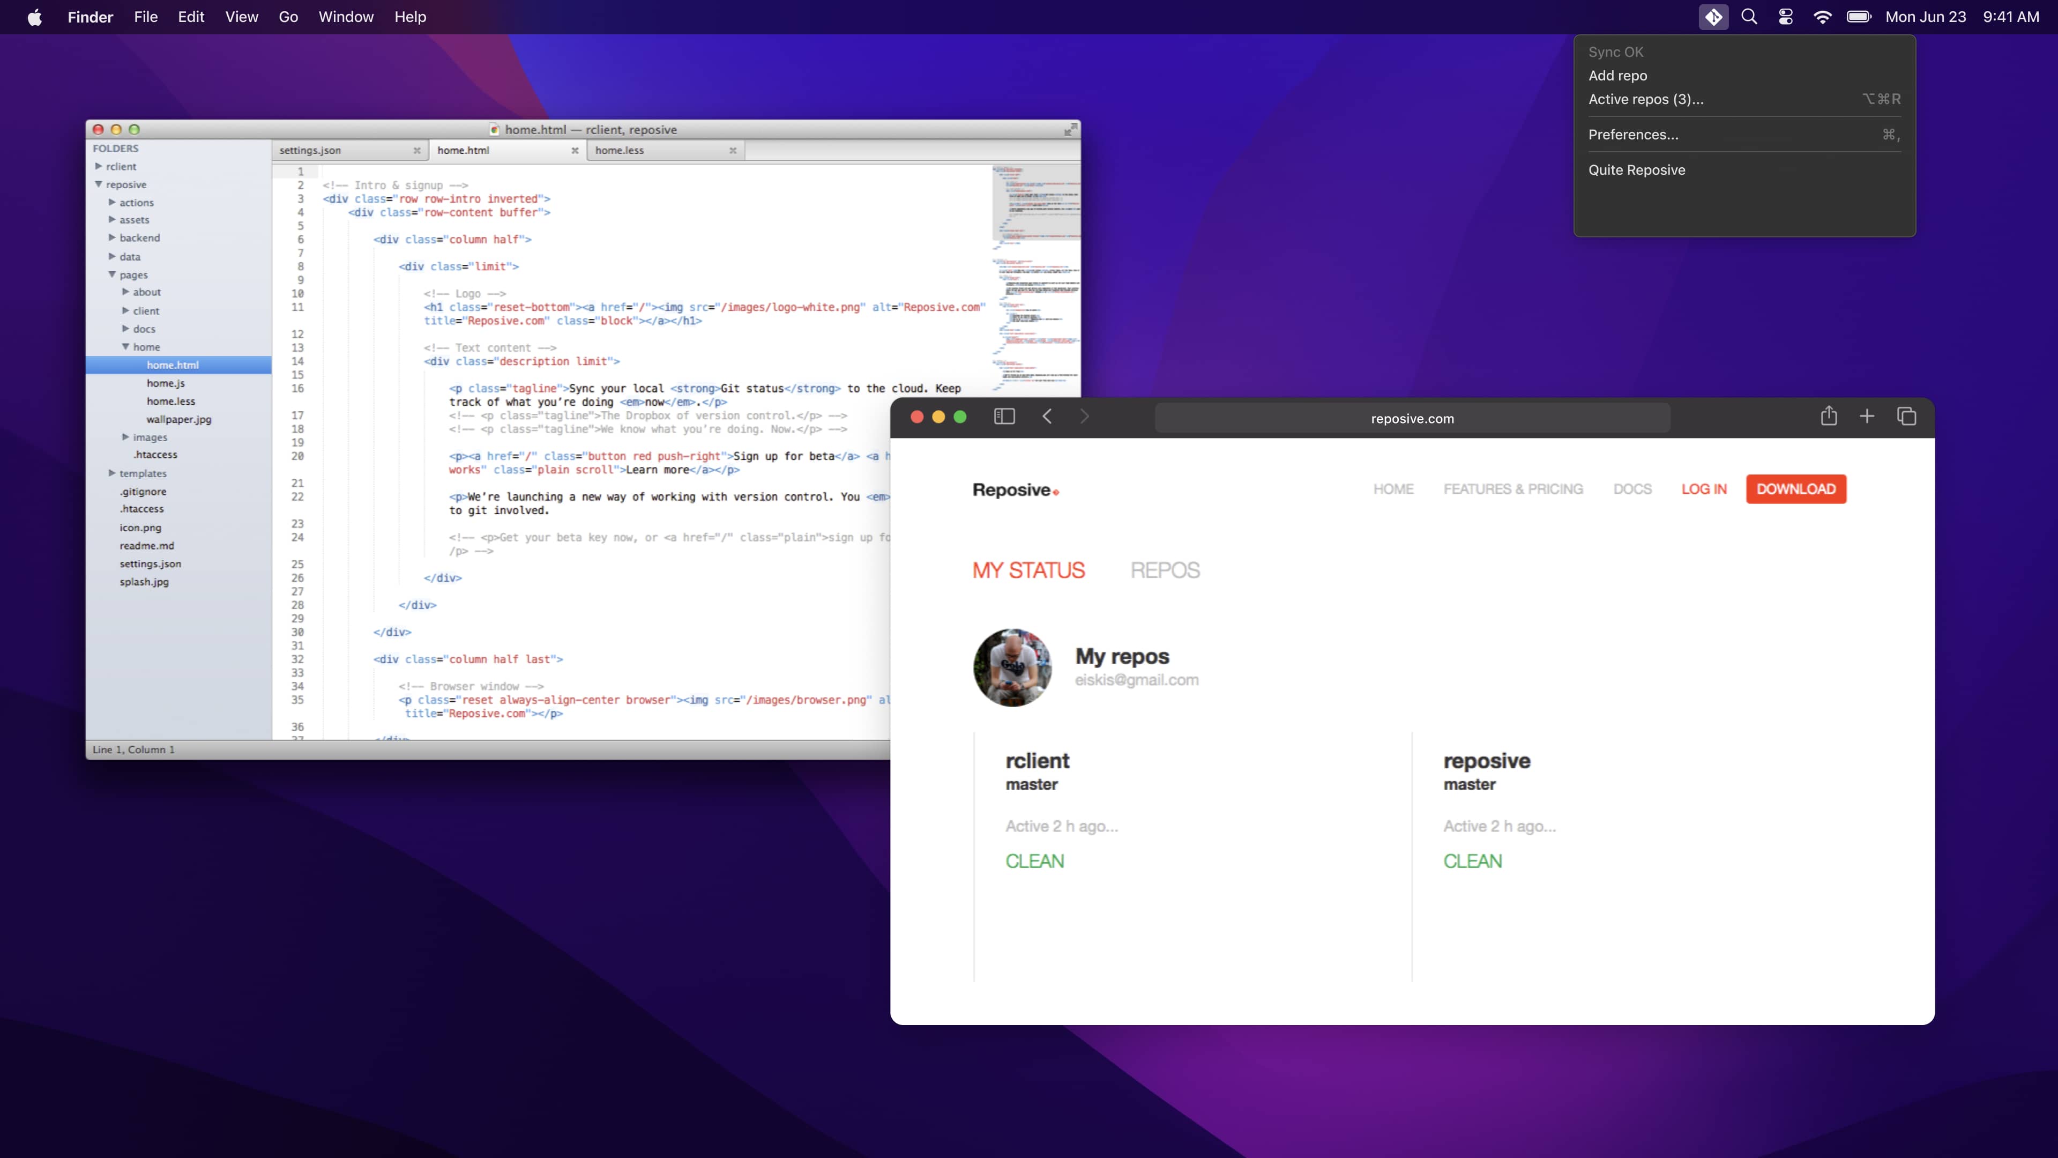The image size is (2058, 1158).
Task: Click the Wi-Fi status icon
Action: click(1822, 17)
